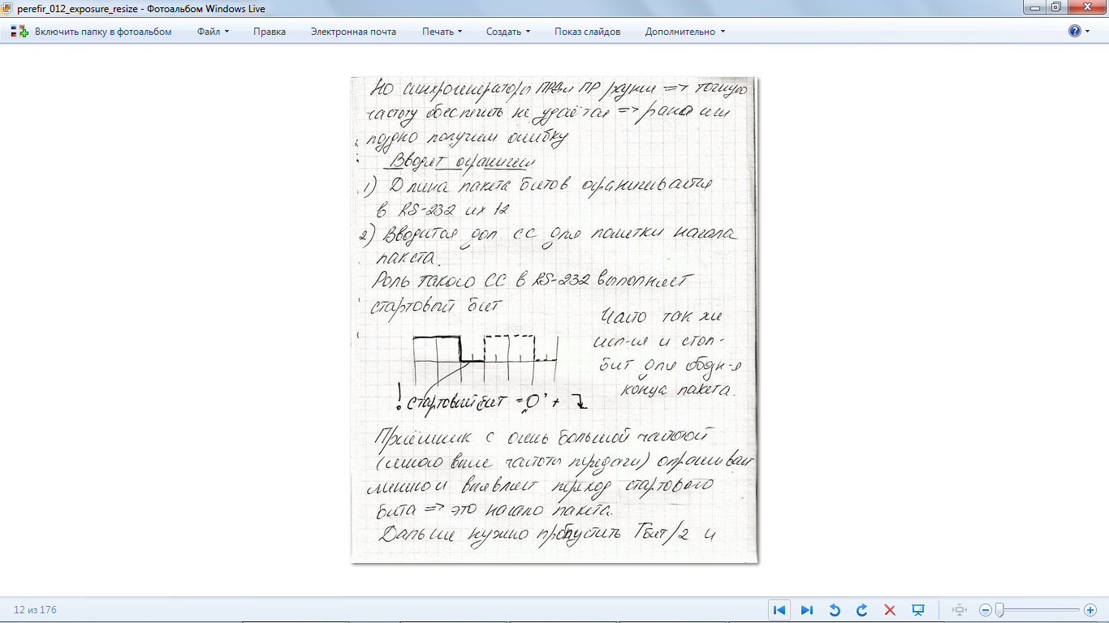The height and width of the screenshot is (623, 1109).
Task: Zoom out with the minus button
Action: coord(985,610)
